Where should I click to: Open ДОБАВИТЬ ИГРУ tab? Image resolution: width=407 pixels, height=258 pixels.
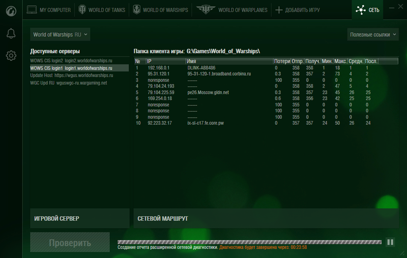coord(298,10)
